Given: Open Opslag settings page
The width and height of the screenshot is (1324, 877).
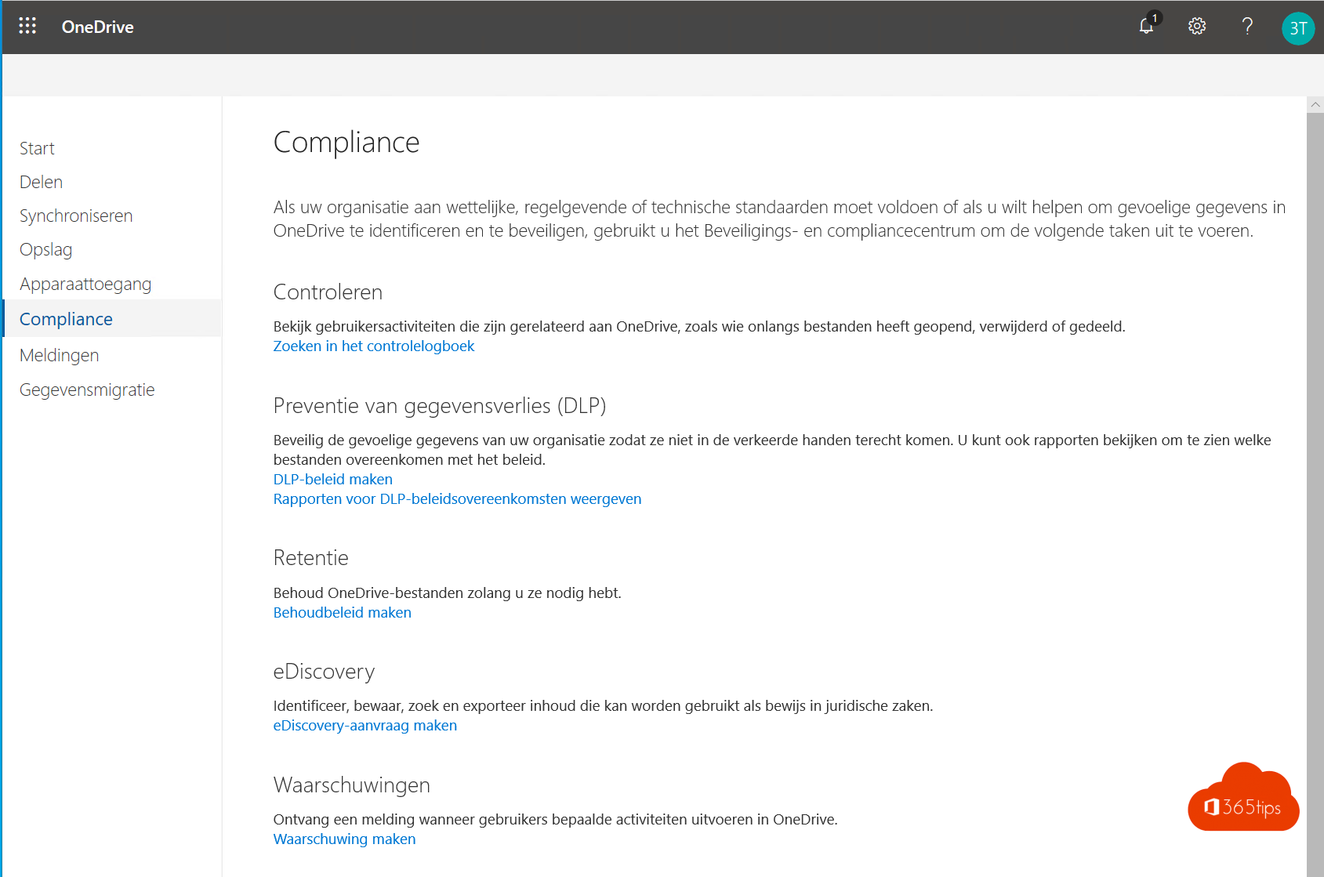Looking at the screenshot, I should tap(45, 250).
